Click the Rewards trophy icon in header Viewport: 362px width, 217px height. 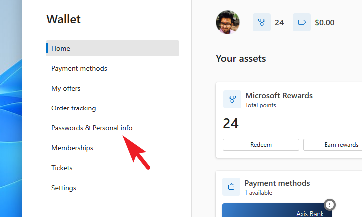click(x=261, y=22)
